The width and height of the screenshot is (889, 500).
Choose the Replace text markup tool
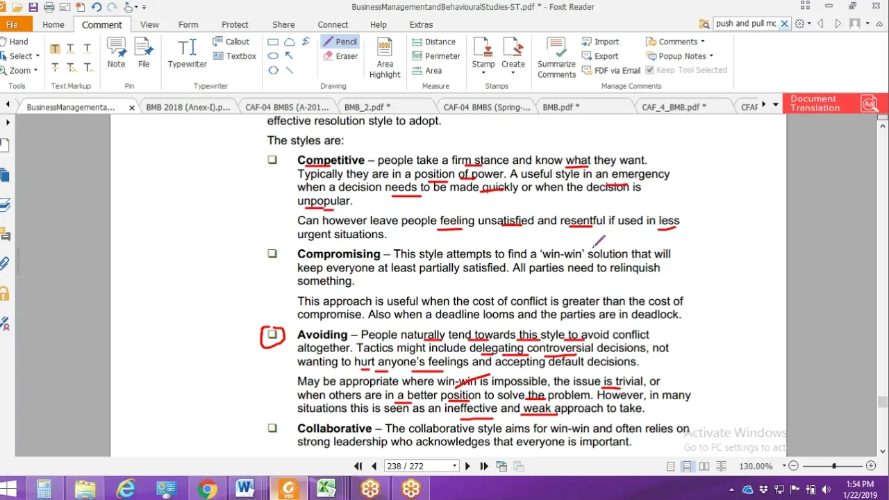71,67
